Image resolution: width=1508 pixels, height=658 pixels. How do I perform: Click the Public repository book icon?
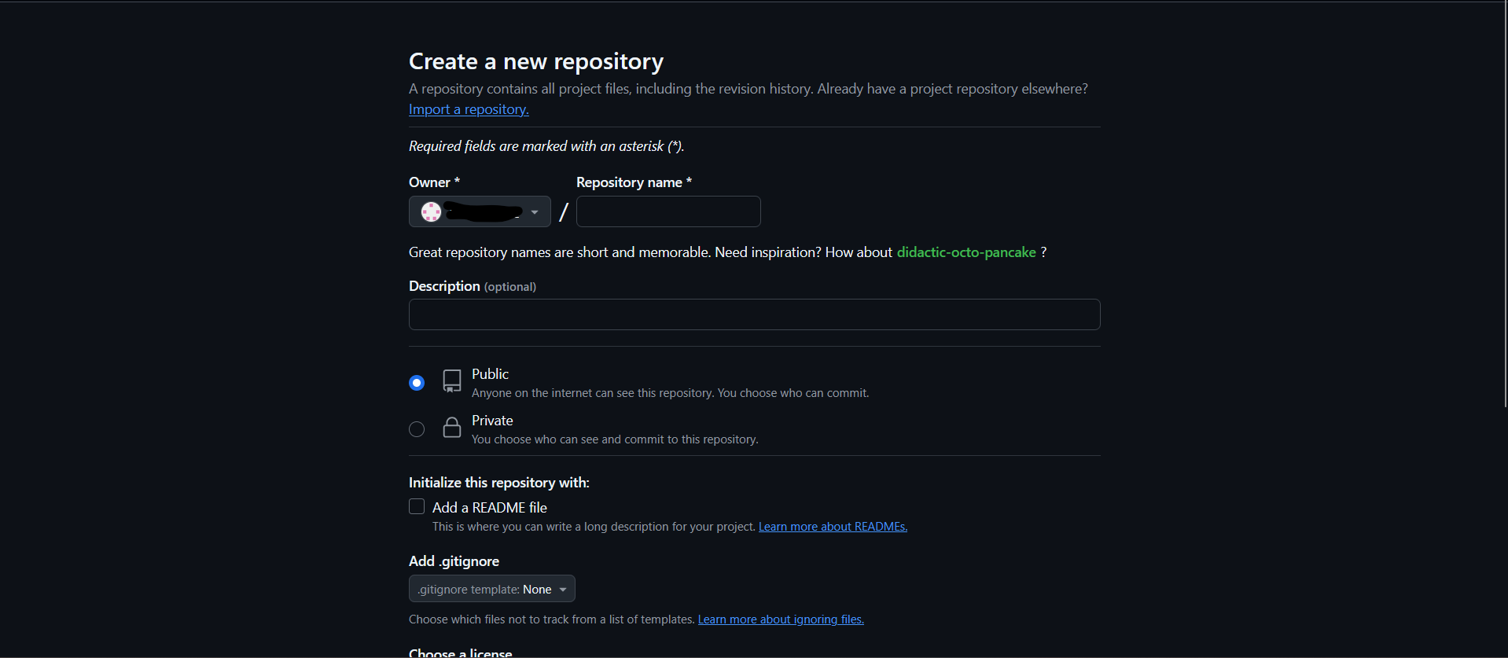coord(452,381)
